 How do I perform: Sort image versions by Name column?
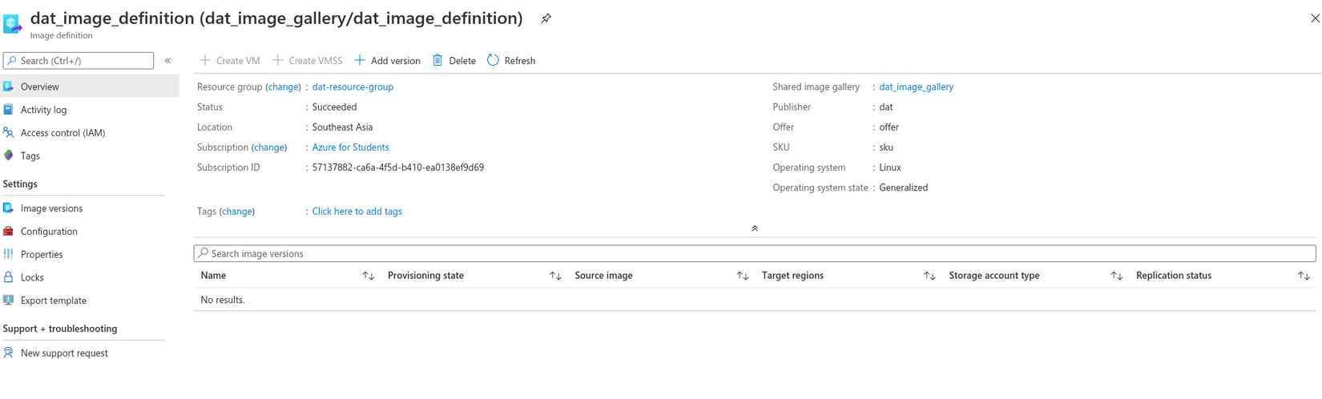click(368, 276)
